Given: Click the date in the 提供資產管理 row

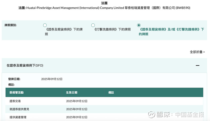Looking at the screenshot, I should click(77, 117).
